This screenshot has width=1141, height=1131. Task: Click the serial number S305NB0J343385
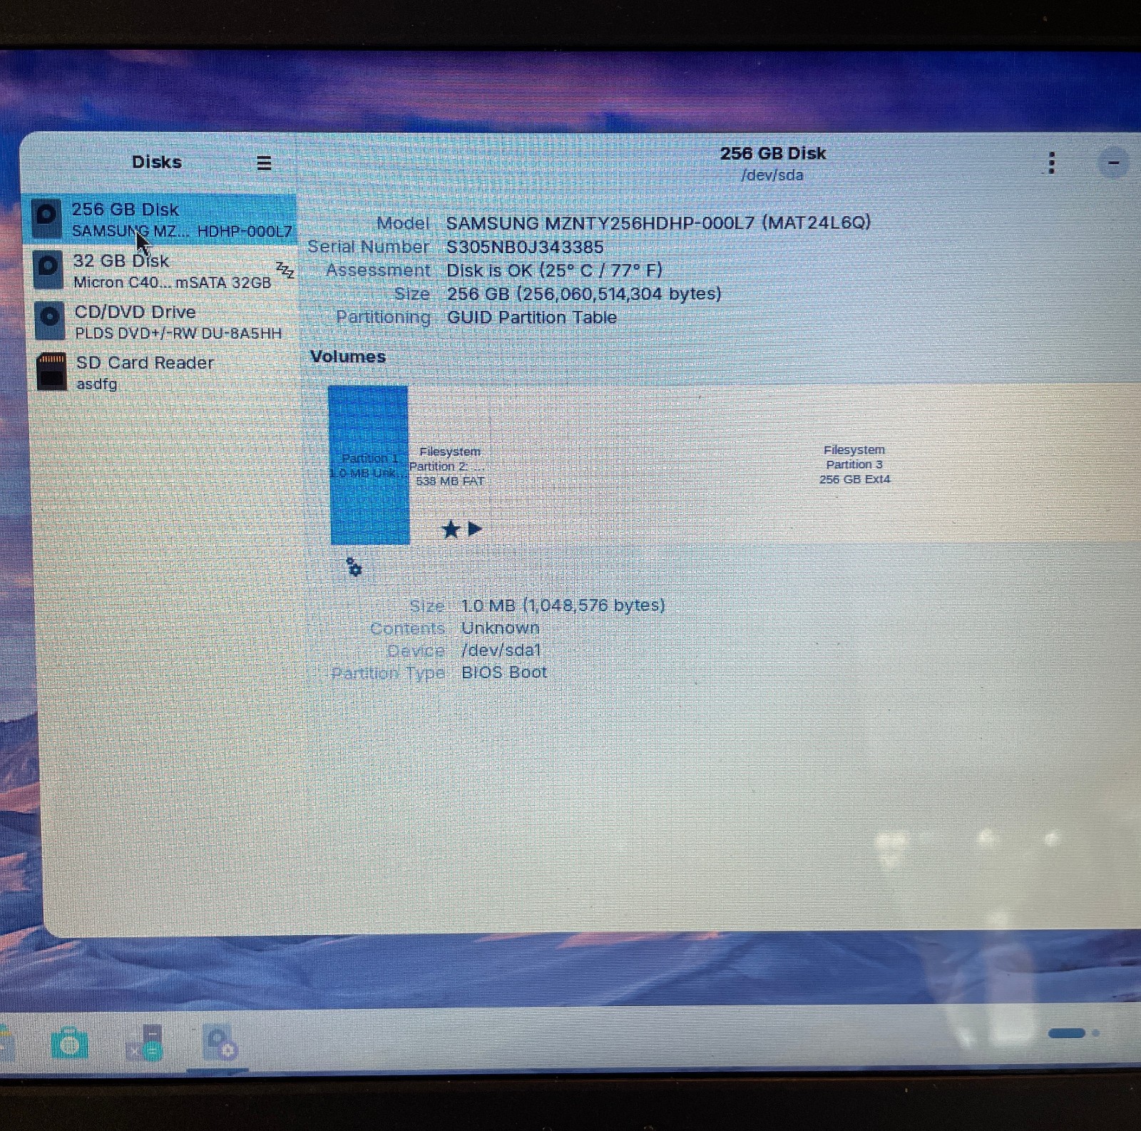click(x=525, y=247)
